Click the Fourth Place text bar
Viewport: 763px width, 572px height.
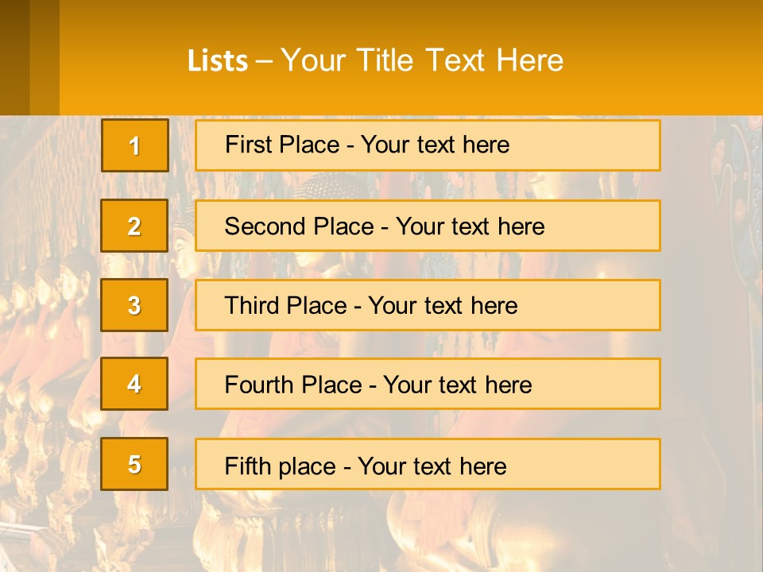tap(428, 384)
